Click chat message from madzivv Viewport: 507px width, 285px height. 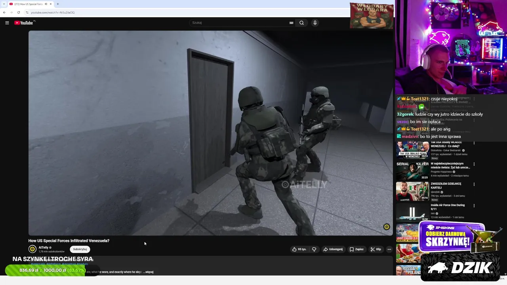tap(429, 137)
